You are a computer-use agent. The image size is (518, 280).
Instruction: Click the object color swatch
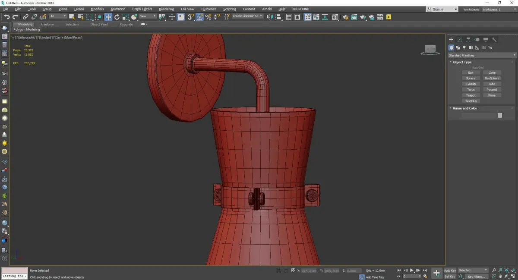tap(500, 115)
